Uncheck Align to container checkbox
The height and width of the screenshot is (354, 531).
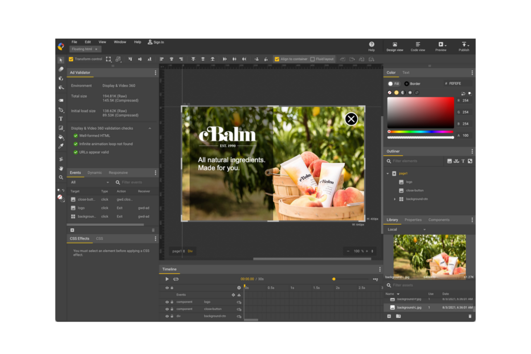pos(277,59)
